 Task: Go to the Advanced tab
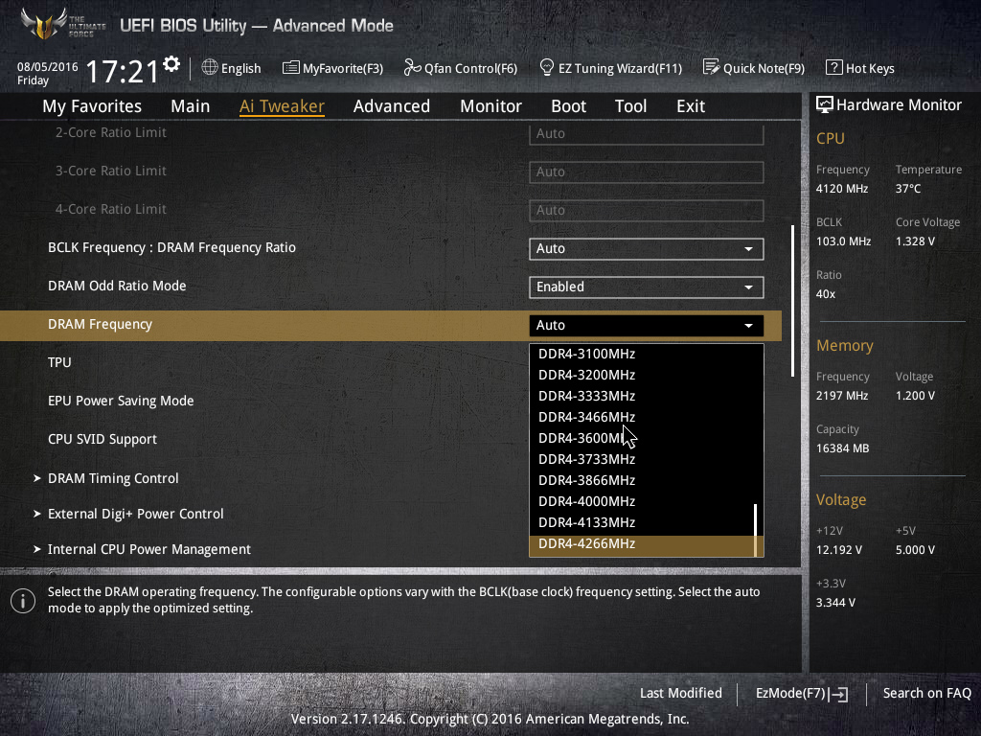click(392, 106)
